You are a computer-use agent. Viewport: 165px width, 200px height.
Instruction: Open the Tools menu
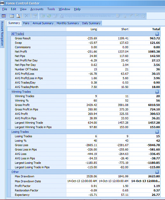[51, 9]
